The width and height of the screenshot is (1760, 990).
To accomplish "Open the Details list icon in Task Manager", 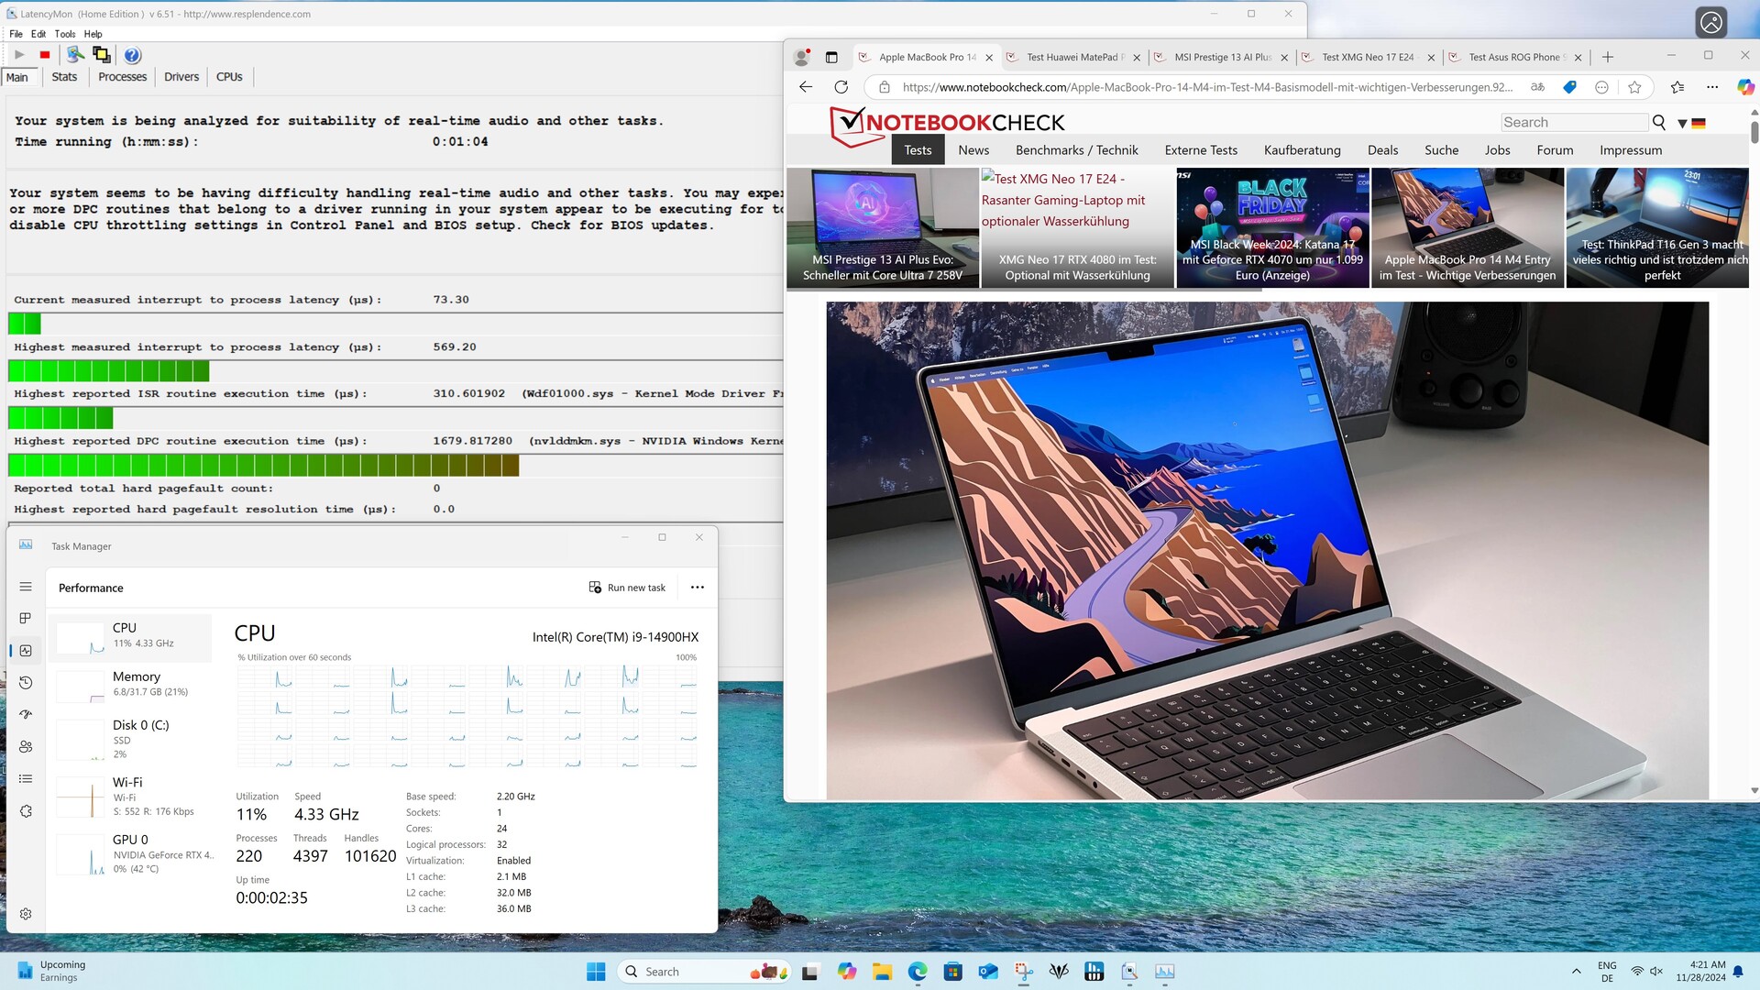I will click(26, 779).
